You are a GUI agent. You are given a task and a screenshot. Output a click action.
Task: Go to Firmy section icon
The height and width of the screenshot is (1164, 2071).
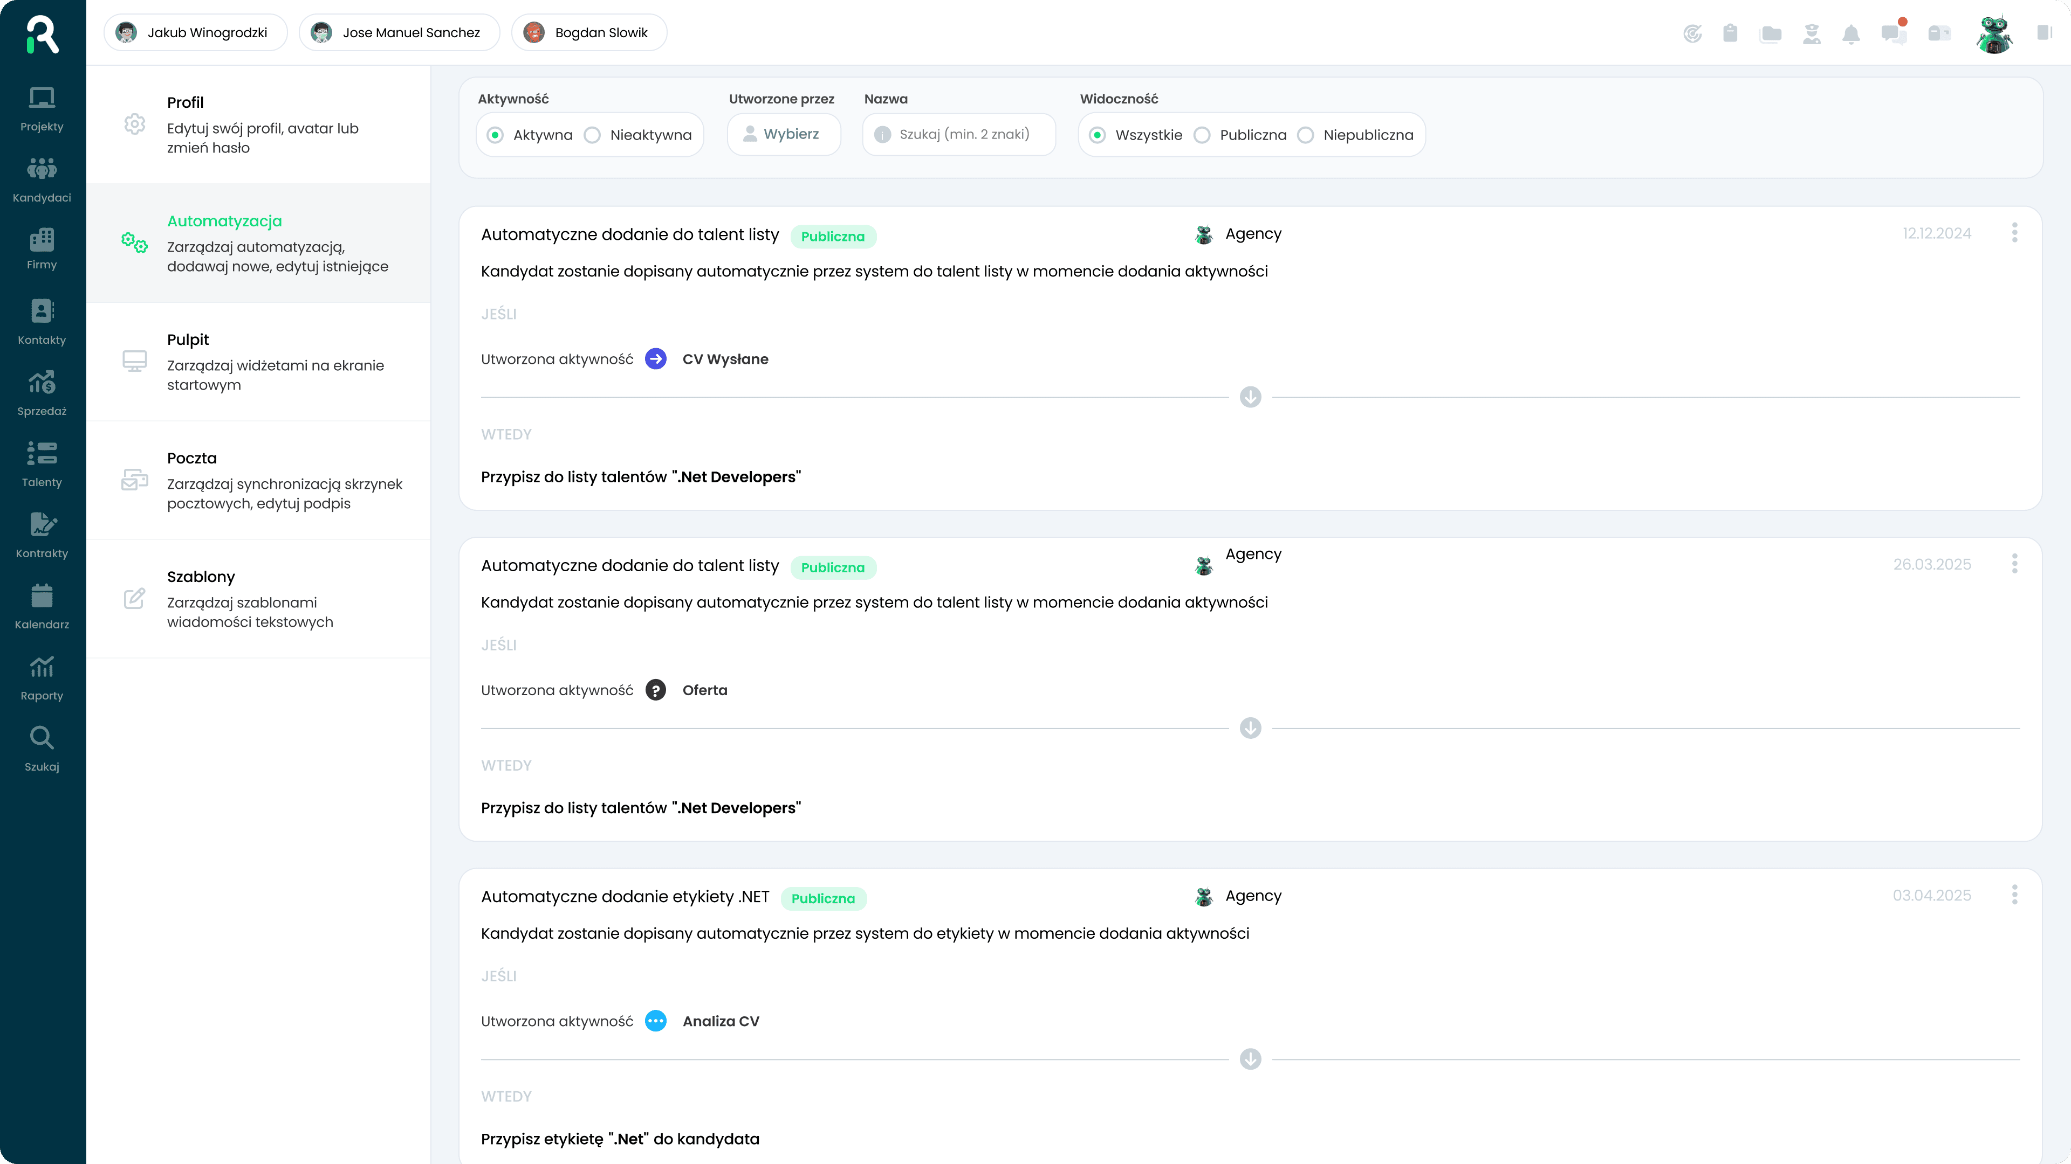[42, 239]
